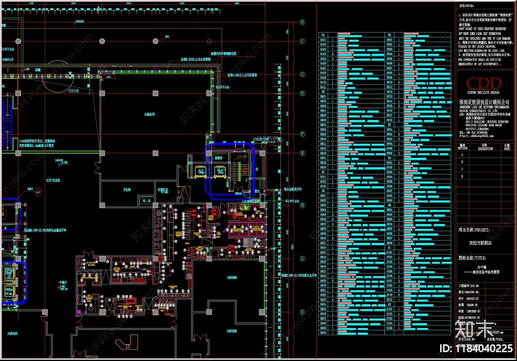The height and width of the screenshot is (361, 517).
Task: Click 'DB01' row in equipment schedule
Action: coord(351,96)
